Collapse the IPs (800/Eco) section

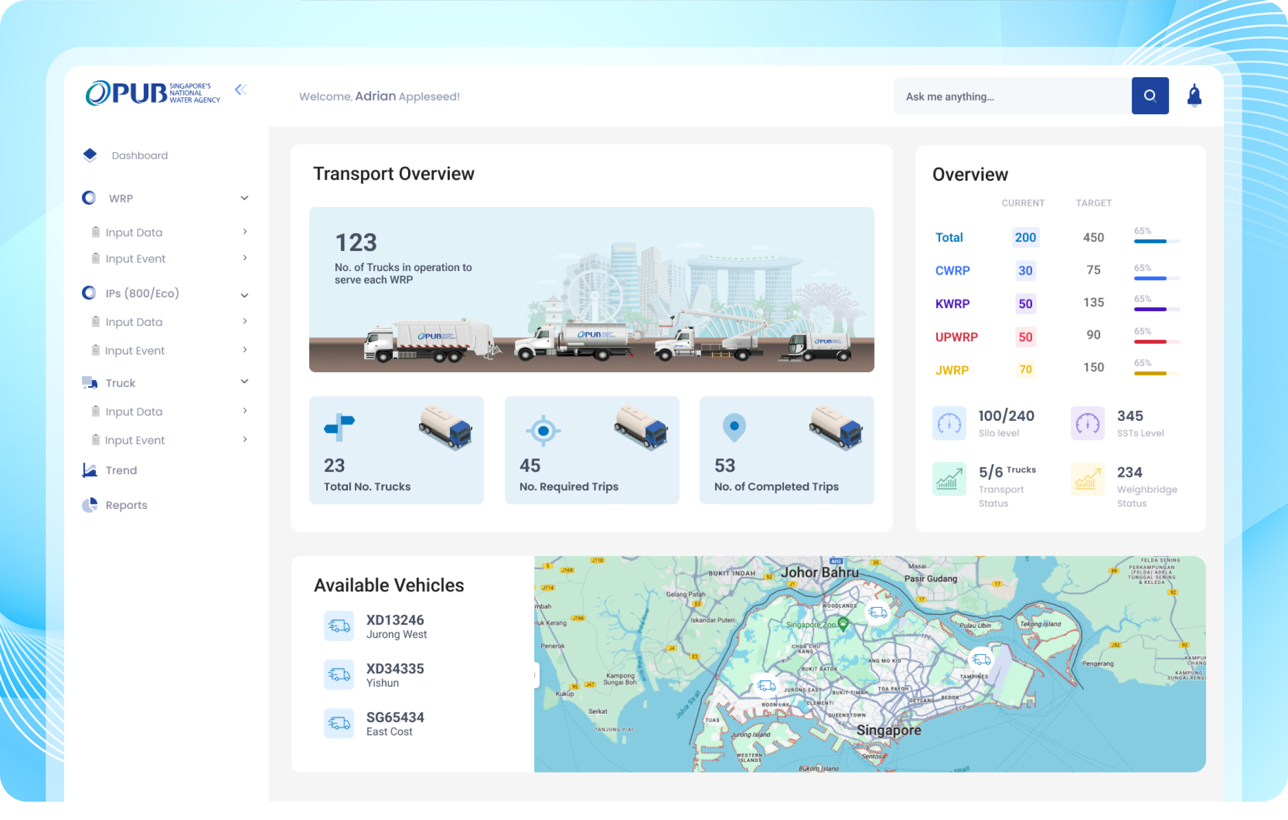244,295
